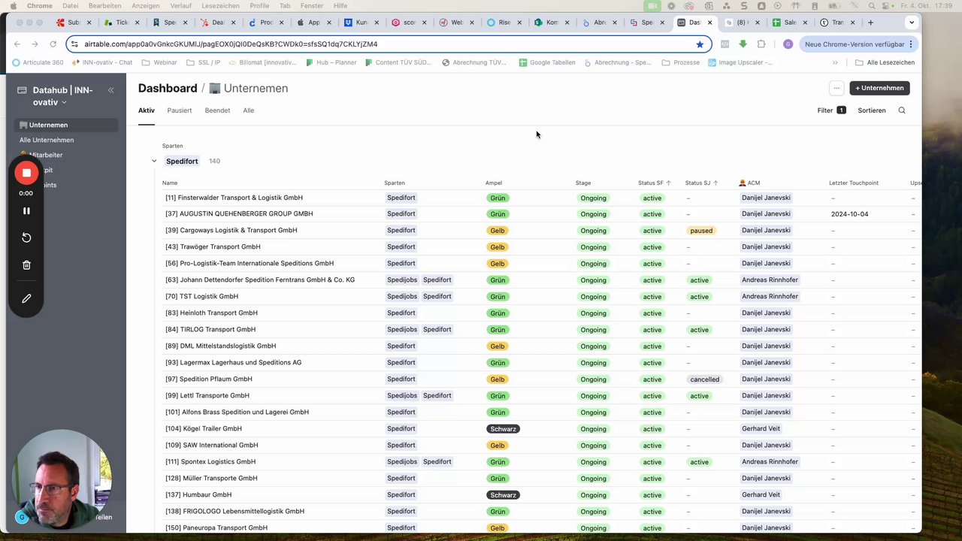Open Mitarbeiter in the sidebar
This screenshot has width=962, height=541.
click(46, 155)
